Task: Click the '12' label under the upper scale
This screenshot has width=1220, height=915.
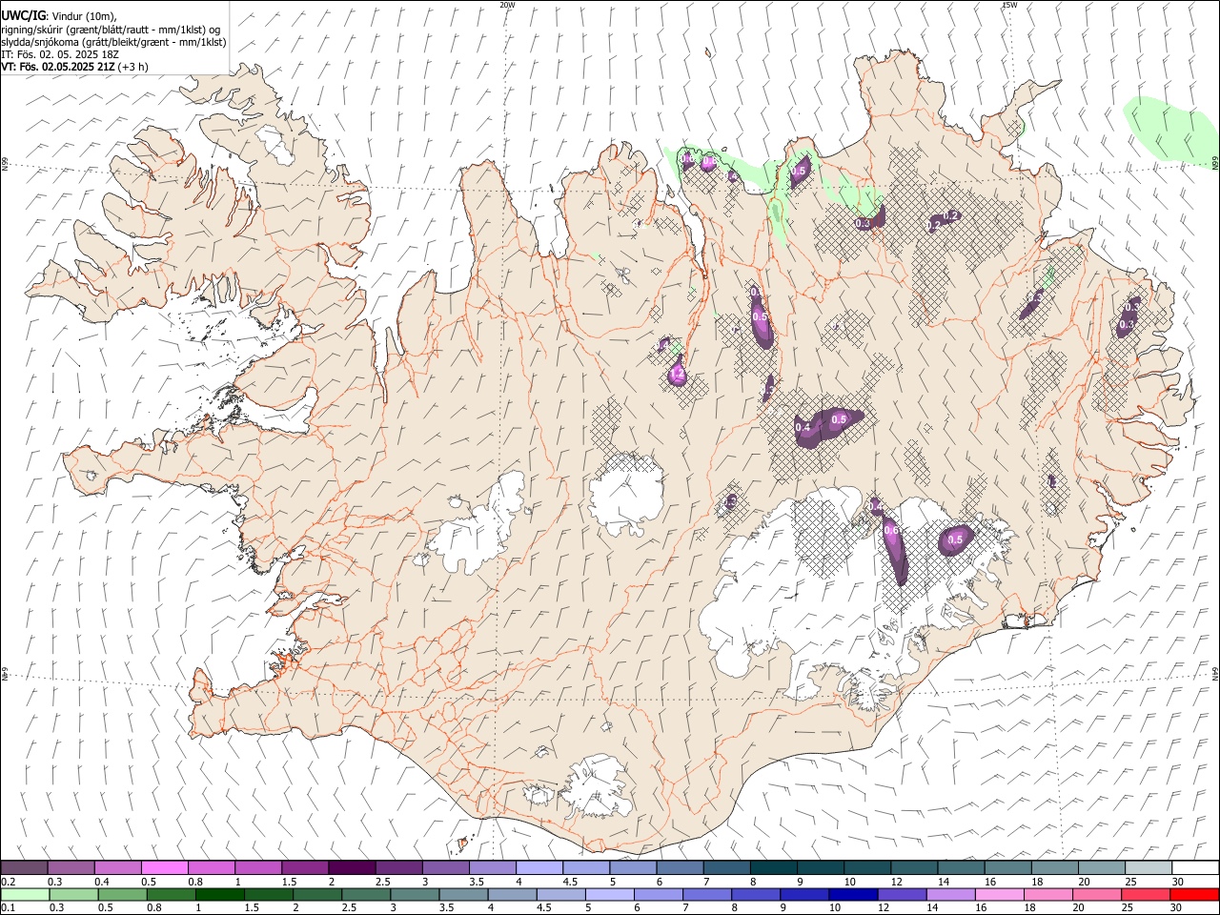Action: coord(896,882)
